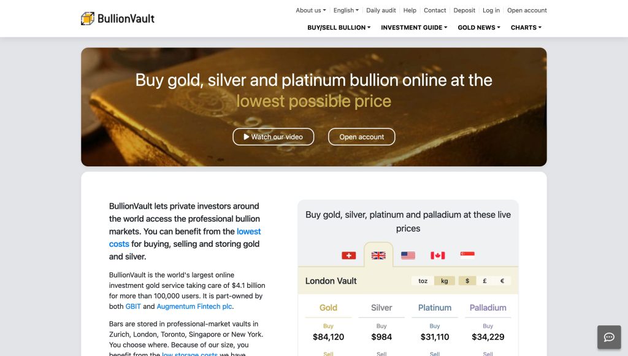Open the Gold News menu
This screenshot has width=628, height=356.
click(479, 28)
